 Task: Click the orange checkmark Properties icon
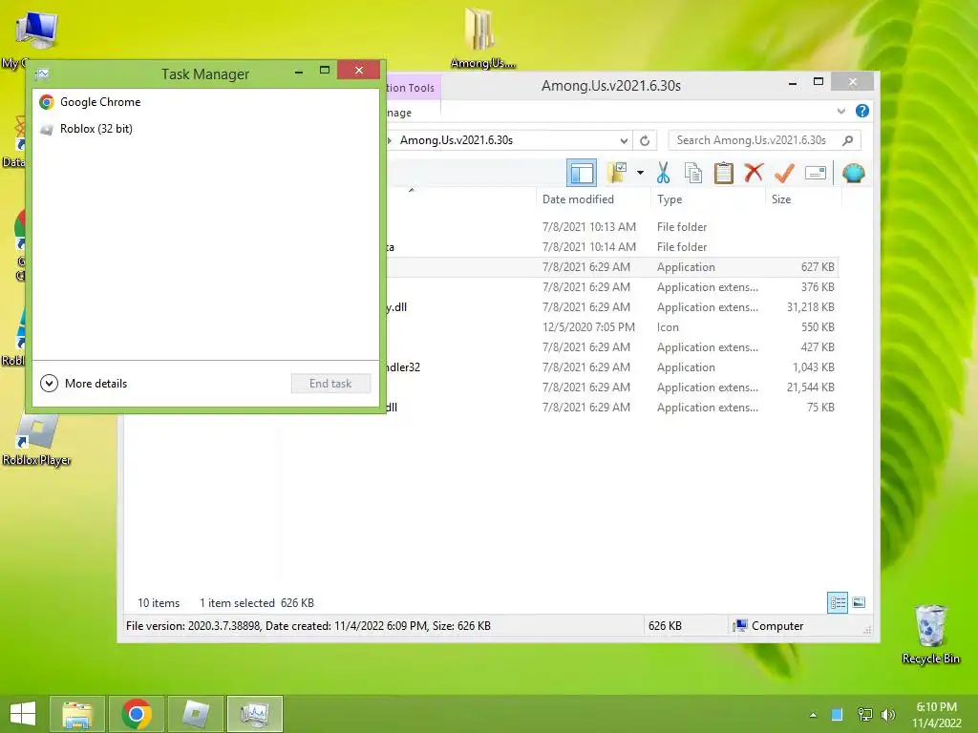784,173
